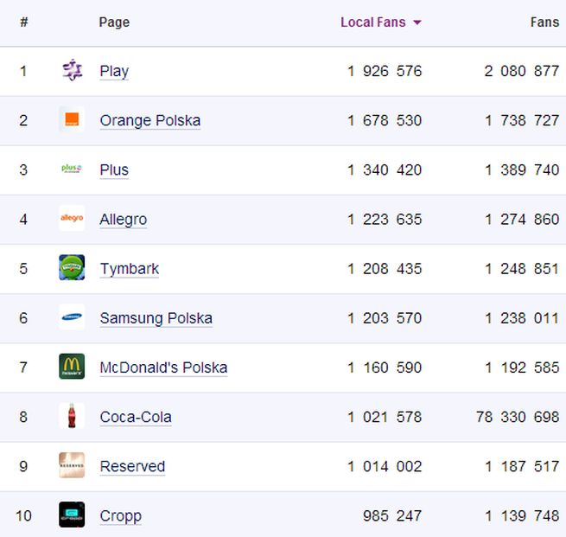Click the Tymbark logo icon
This screenshot has width=566, height=537.
pyautogui.click(x=72, y=268)
